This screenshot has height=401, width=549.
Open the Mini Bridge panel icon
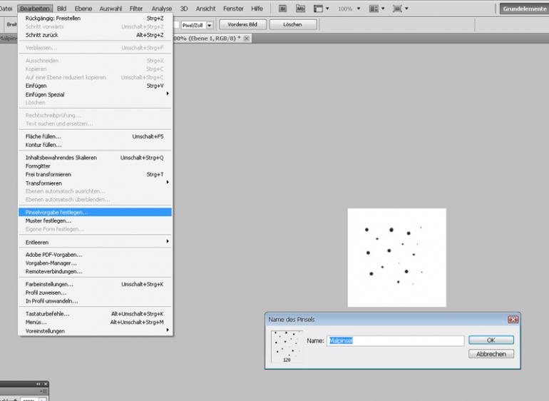(300, 9)
